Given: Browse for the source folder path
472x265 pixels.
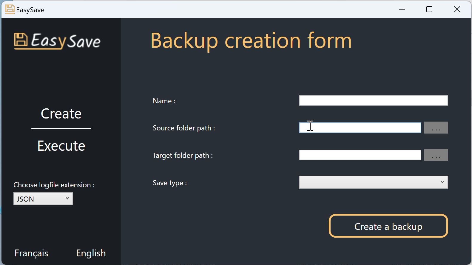Looking at the screenshot, I should 436,128.
